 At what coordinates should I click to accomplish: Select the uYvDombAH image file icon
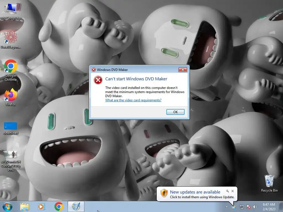(11, 161)
